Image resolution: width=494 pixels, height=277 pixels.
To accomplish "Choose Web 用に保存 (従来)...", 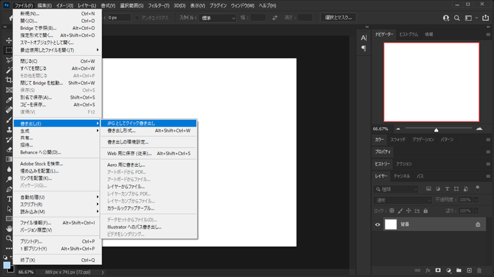I will click(x=149, y=154).
